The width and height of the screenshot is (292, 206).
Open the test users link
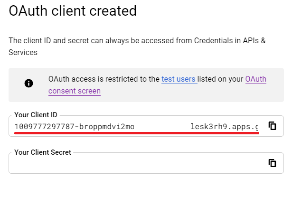[179, 79]
